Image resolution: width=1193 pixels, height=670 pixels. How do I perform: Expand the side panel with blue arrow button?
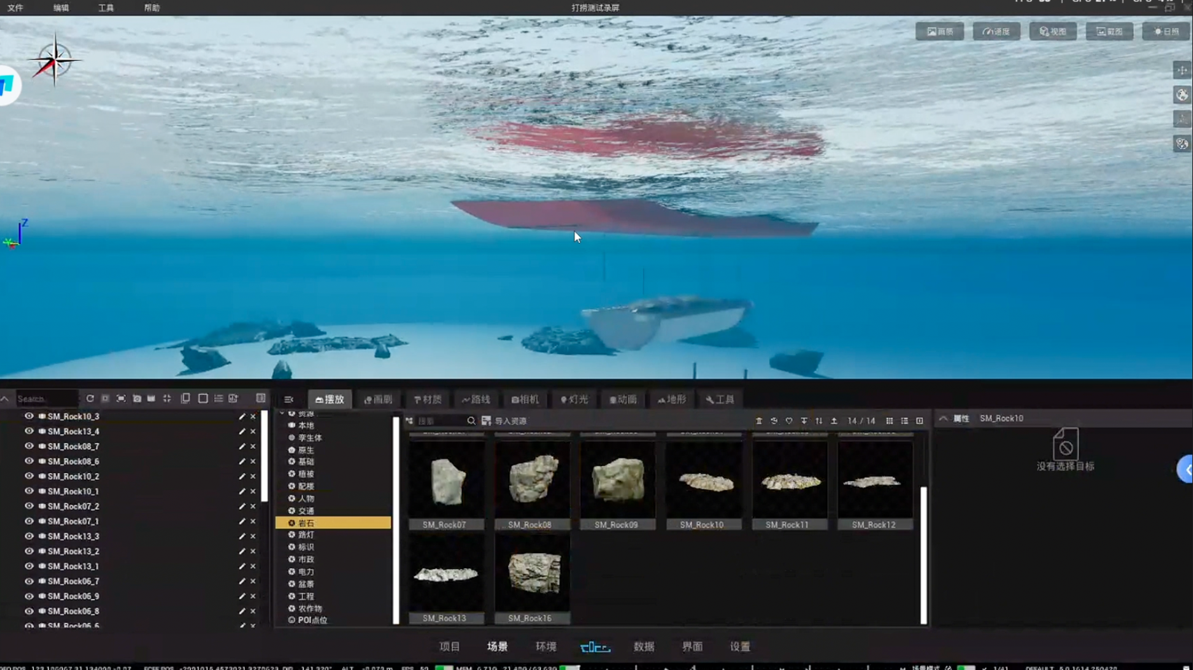tap(1186, 470)
